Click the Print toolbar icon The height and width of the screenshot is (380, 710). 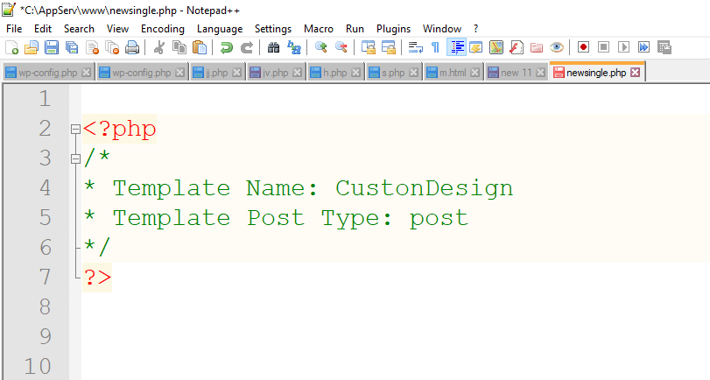click(x=132, y=47)
